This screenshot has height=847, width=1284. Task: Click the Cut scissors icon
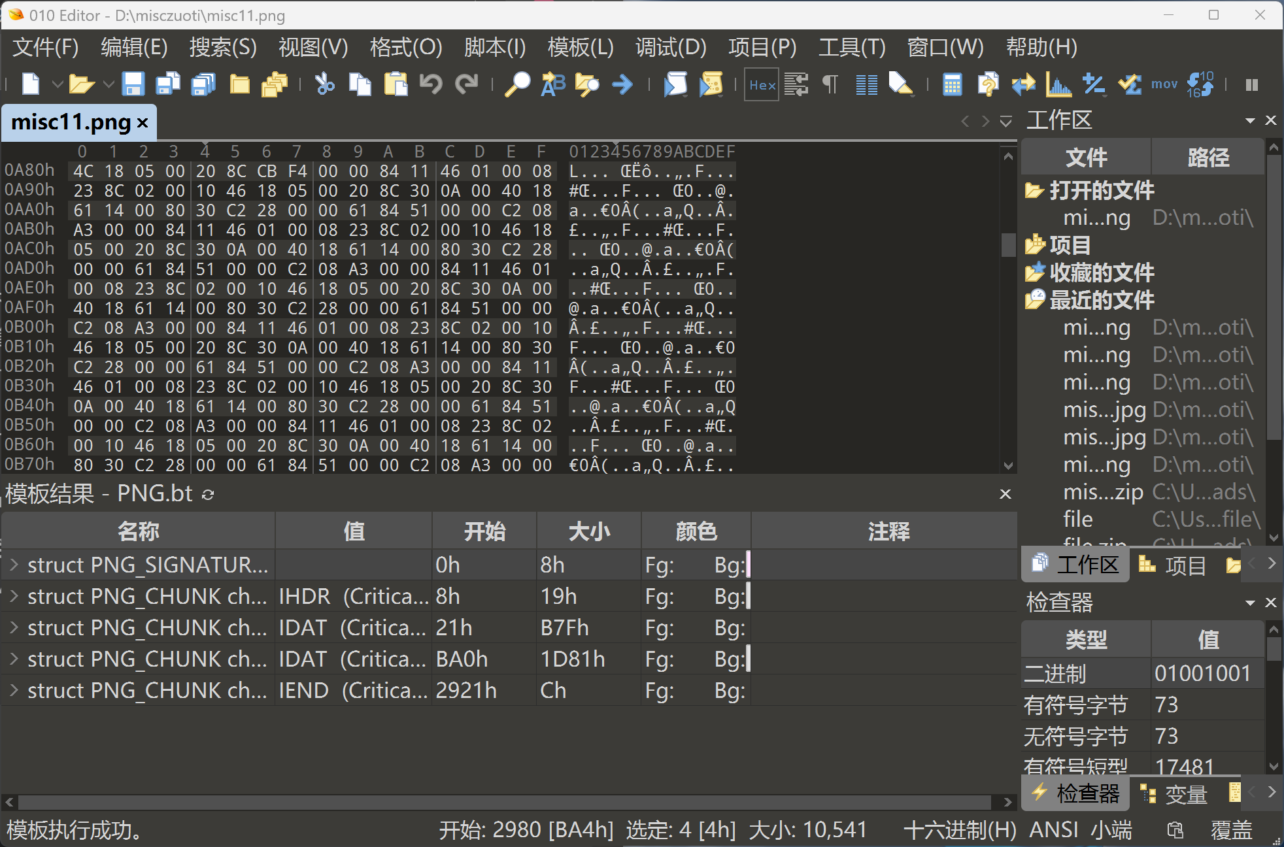(x=324, y=84)
